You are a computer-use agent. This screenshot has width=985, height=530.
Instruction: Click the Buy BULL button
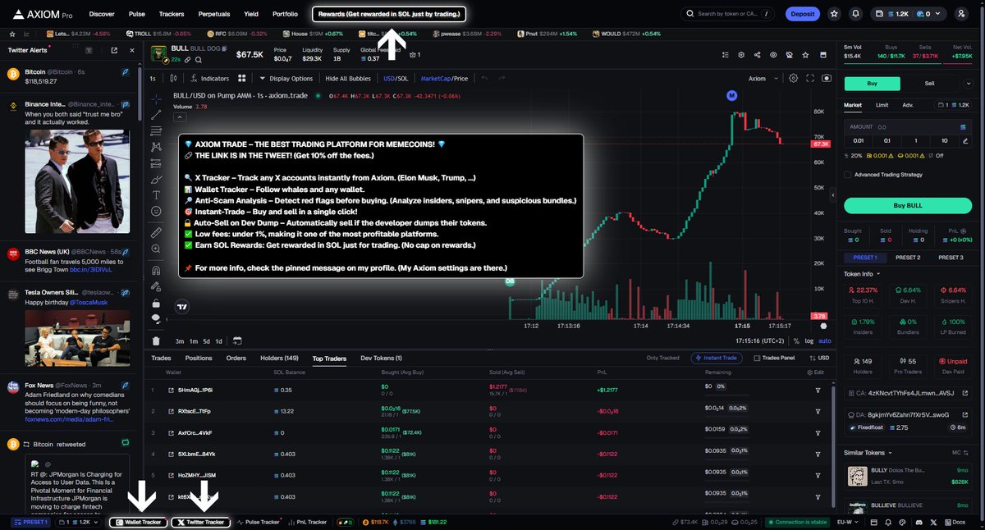pos(908,205)
